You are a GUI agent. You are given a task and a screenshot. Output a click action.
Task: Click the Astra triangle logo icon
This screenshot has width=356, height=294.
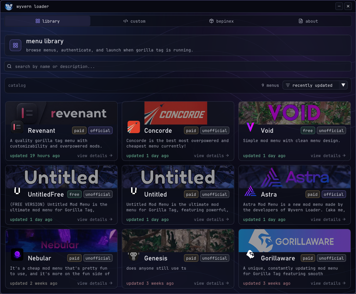click(x=250, y=191)
